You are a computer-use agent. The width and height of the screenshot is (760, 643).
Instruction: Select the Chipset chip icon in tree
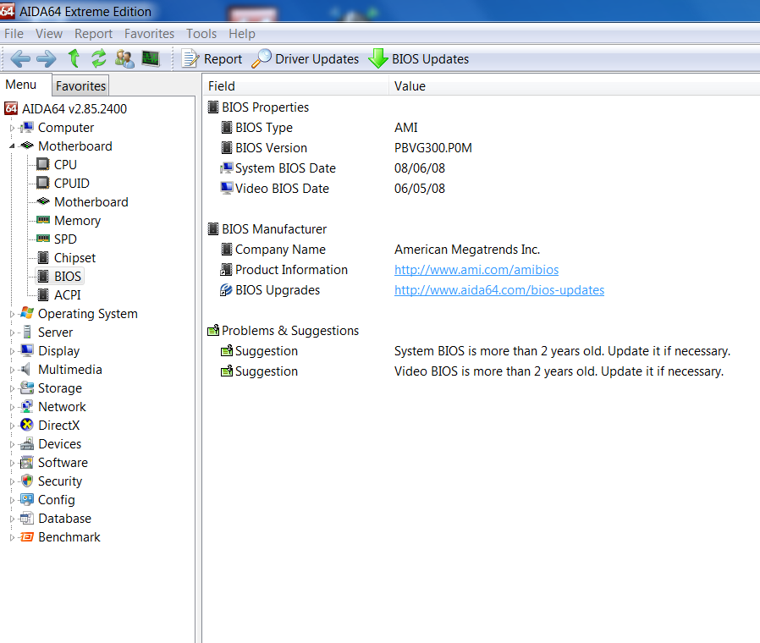(x=43, y=257)
